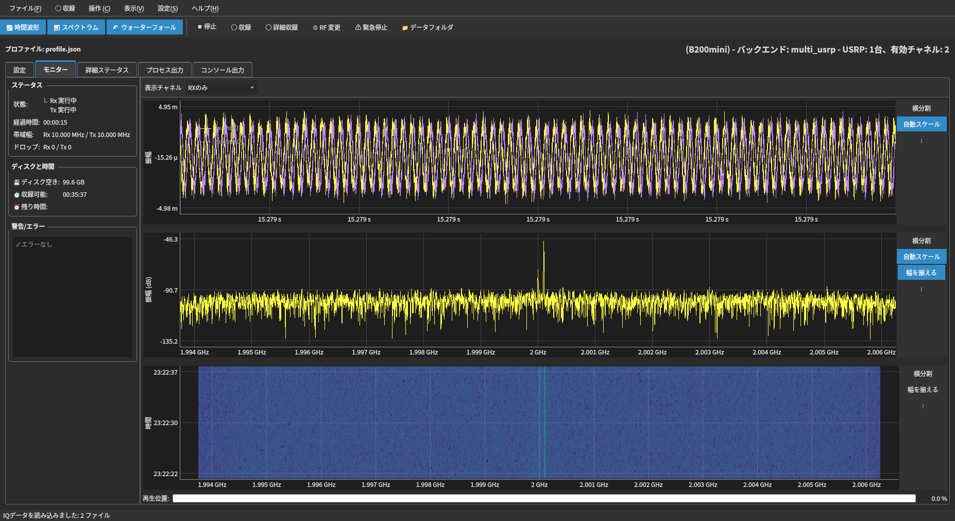955x521 pixels.
Task: Click the 再生位置 playback position slider
Action: point(544,498)
